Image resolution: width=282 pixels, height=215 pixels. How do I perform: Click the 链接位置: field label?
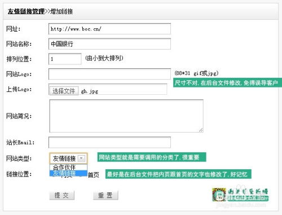tap(19, 174)
